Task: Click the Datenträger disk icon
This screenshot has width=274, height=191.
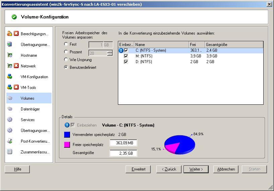Action: click(x=9, y=109)
